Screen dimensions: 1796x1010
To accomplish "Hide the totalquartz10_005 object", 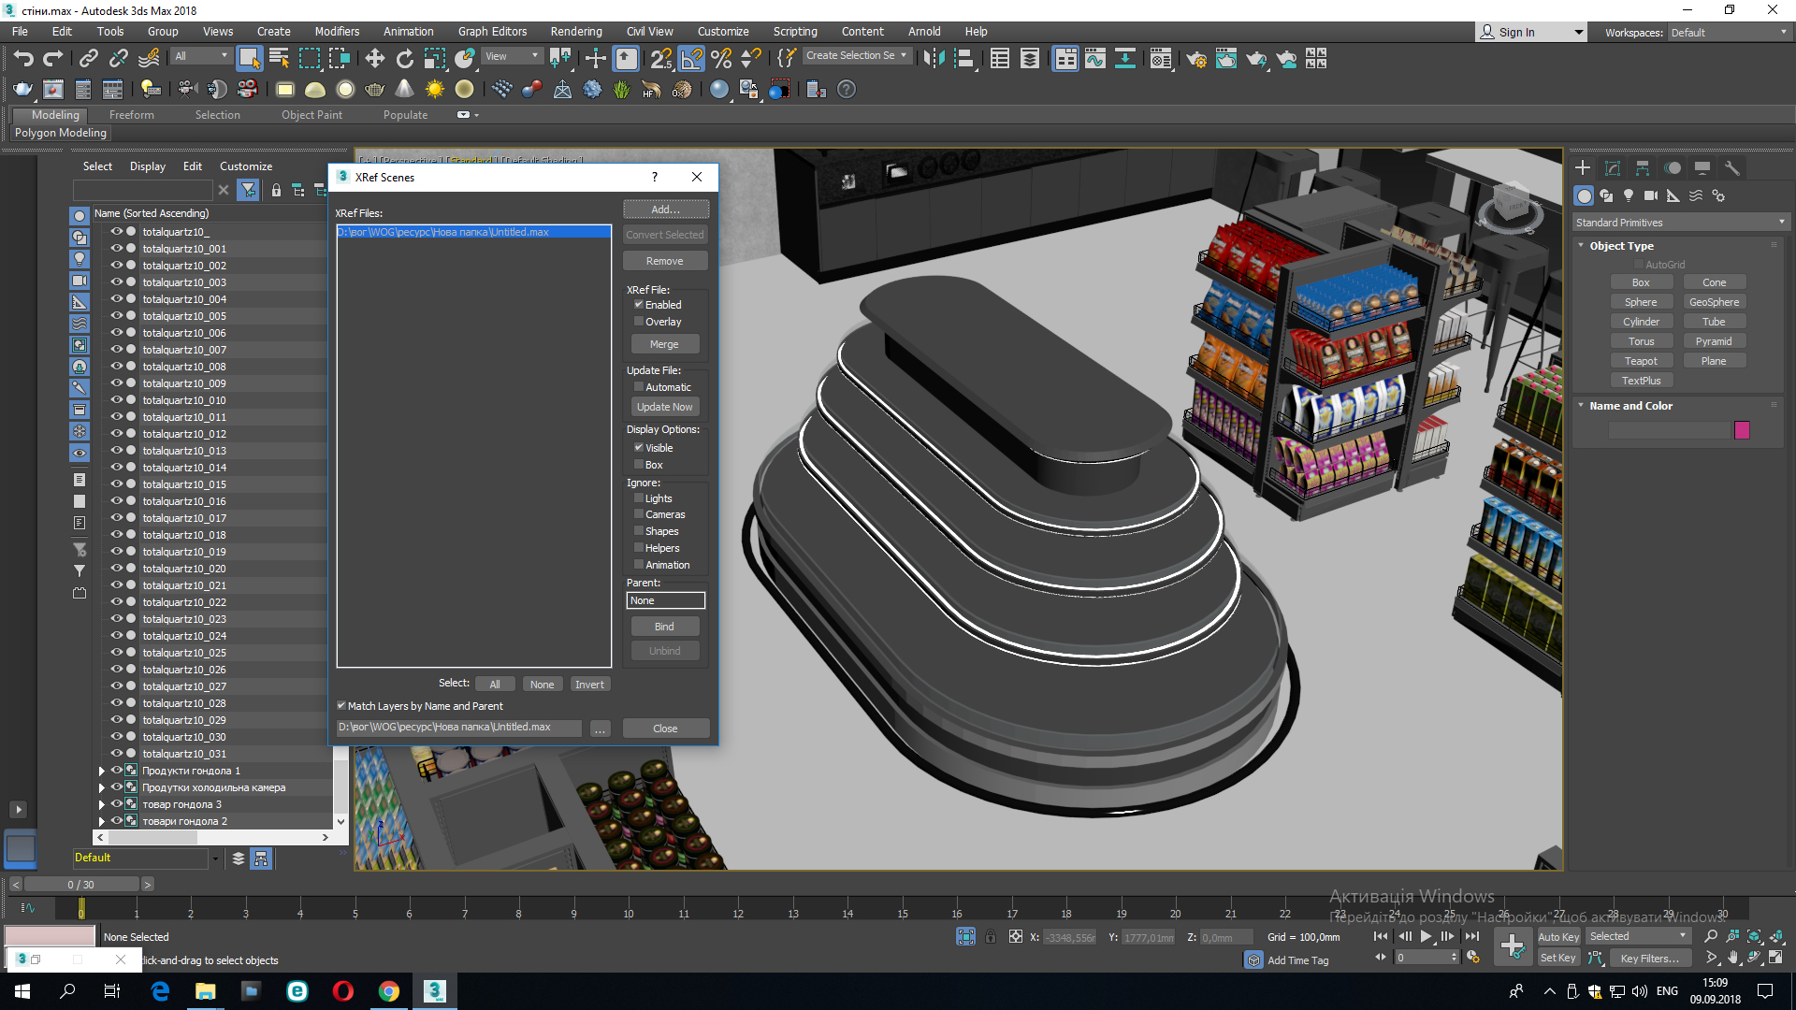I will (117, 316).
